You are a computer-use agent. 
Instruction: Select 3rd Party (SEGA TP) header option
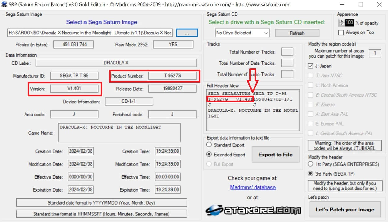tap(310, 174)
